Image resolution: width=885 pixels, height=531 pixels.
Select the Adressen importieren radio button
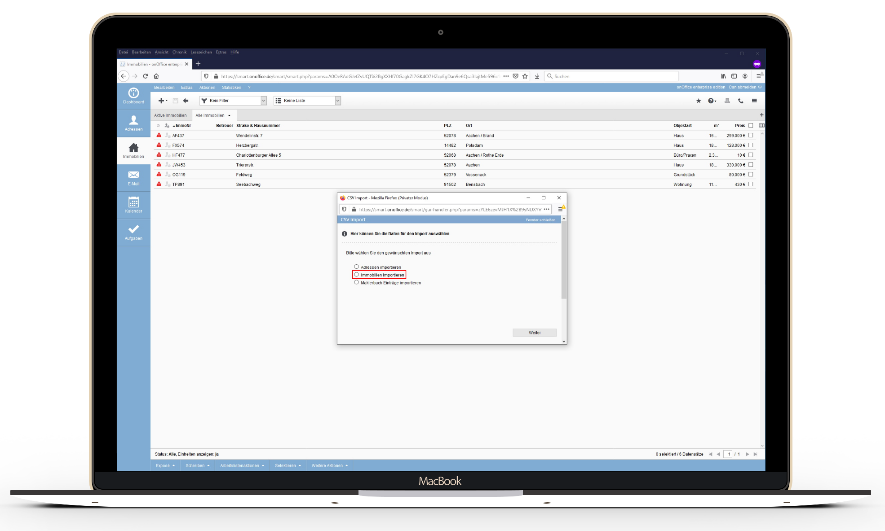(x=357, y=267)
